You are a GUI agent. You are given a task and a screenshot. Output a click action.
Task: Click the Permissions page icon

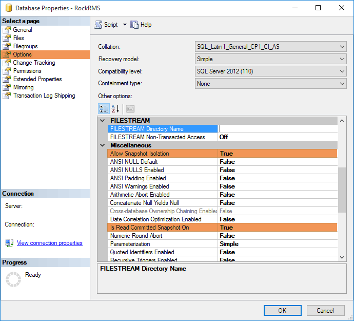pyautogui.click(x=7, y=71)
